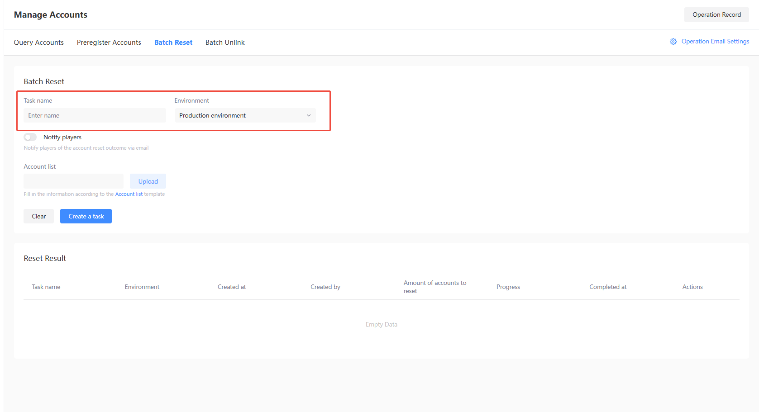This screenshot has width=759, height=412.
Task: Click the Actions column header
Action: (692, 287)
